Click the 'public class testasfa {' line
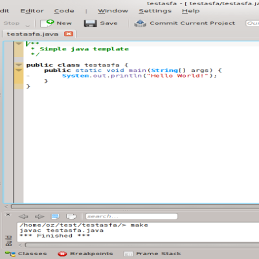Image resolution: width=259 pixels, height=259 pixels. (x=77, y=65)
